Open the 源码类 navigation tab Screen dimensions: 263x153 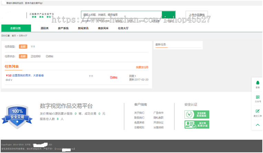44,28
